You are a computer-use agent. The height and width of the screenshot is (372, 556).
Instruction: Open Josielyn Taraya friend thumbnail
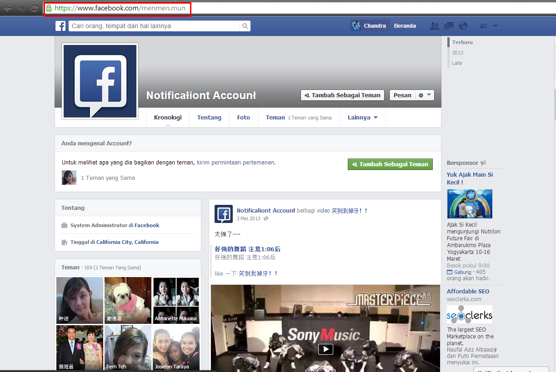(x=176, y=348)
